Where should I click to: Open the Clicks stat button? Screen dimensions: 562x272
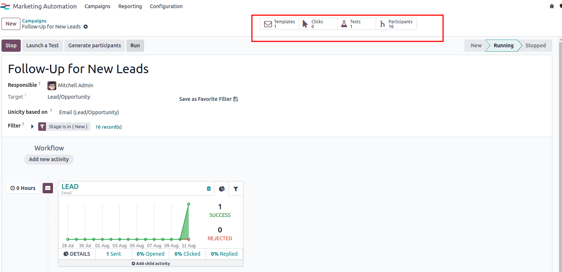[x=318, y=24]
